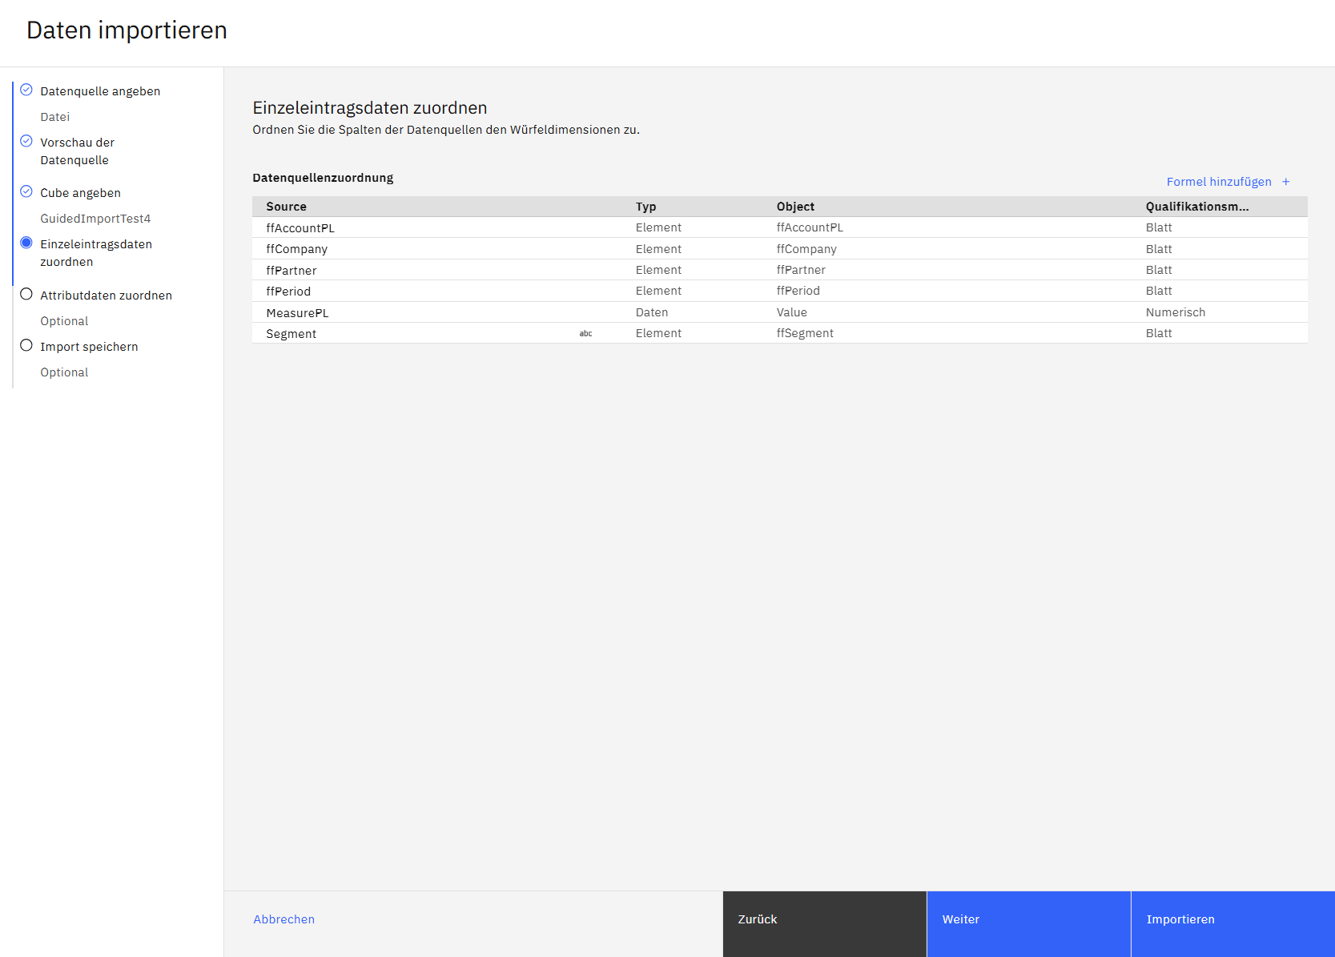Click the checkmark icon beside Cube angeben

[26, 191]
